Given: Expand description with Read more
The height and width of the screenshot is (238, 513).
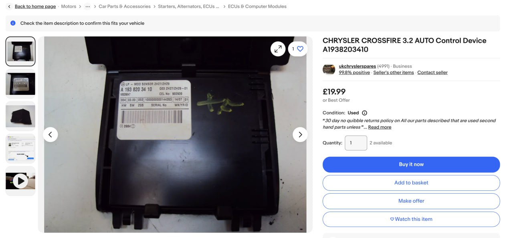Looking at the screenshot, I should [x=380, y=127].
